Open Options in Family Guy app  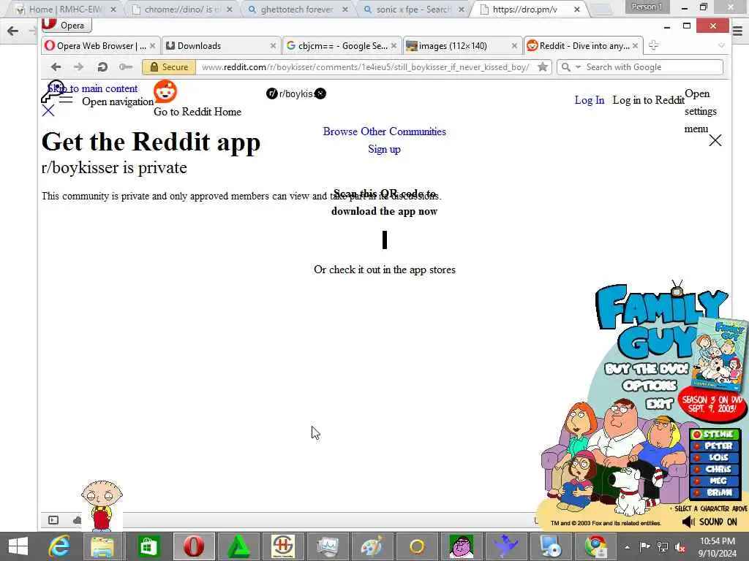(650, 386)
